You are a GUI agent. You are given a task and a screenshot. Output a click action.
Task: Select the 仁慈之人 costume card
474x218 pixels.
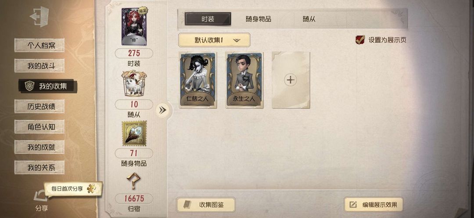click(198, 80)
